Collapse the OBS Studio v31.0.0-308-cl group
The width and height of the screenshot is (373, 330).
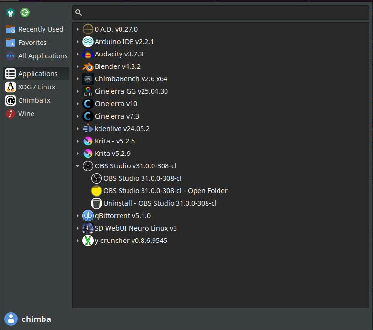point(77,166)
